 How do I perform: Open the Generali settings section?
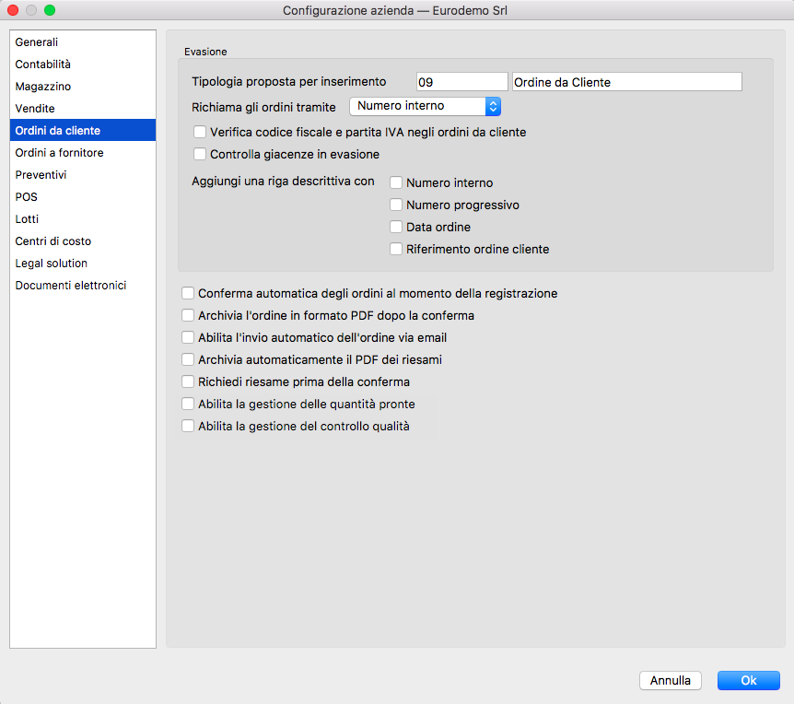[37, 42]
